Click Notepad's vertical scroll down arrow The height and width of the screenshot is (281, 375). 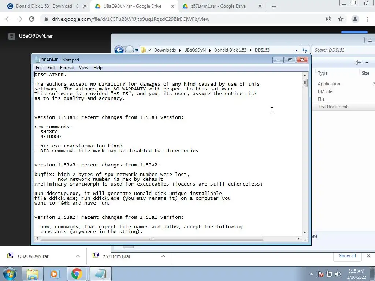305,232
